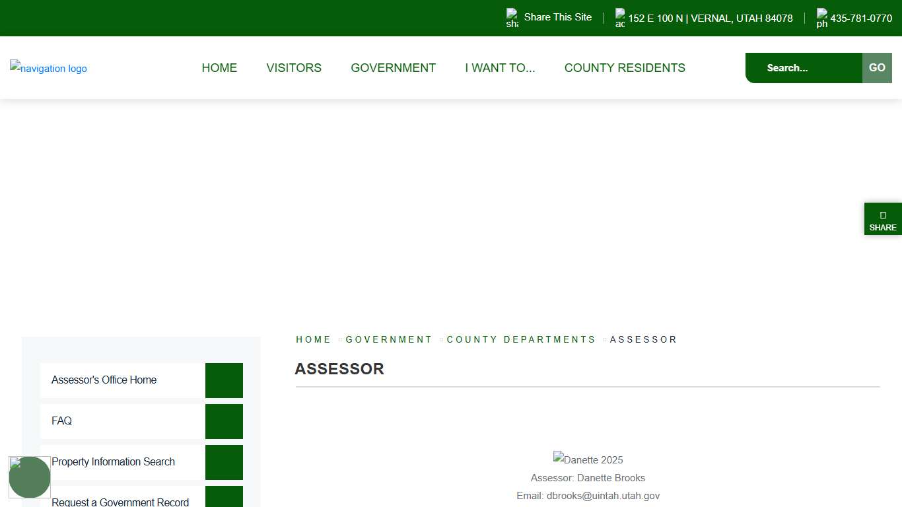
Task: Open the I WANT TO... menu
Action: [500, 67]
